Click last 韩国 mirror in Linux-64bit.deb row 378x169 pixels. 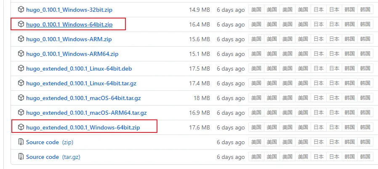coord(365,69)
